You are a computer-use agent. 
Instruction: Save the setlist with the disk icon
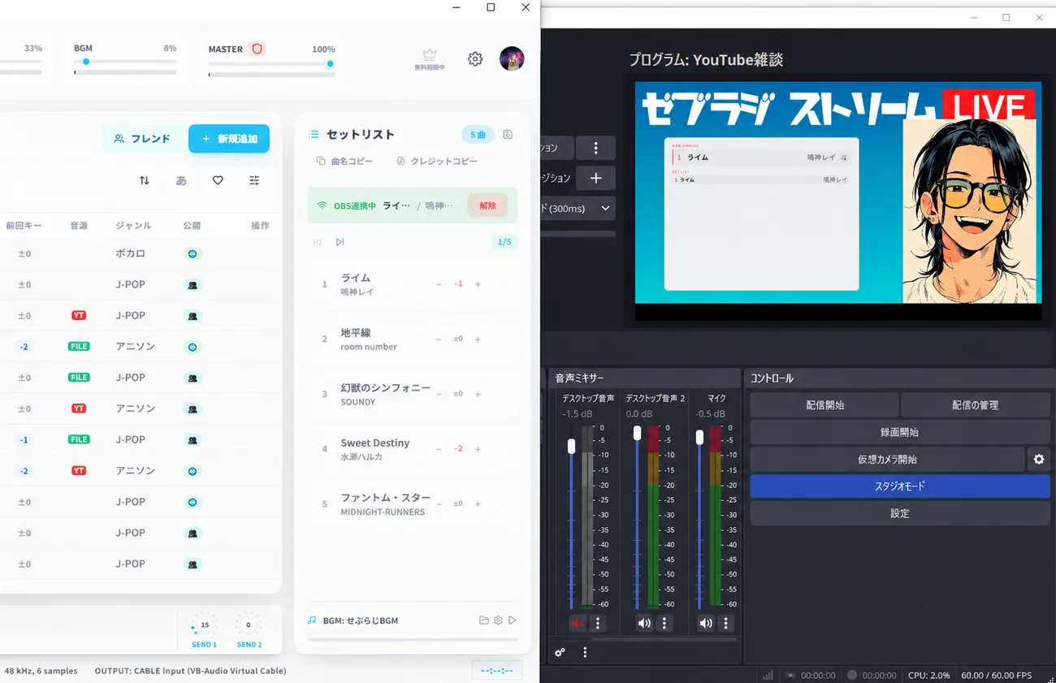(508, 135)
